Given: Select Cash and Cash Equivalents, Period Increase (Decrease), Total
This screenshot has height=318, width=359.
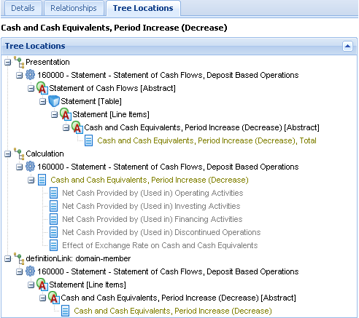Looking at the screenshot, I should [206, 140].
